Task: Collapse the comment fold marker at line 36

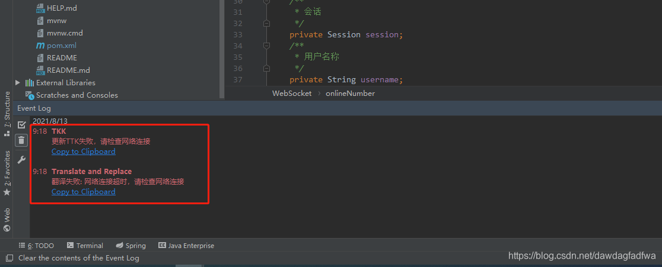Action: point(266,68)
